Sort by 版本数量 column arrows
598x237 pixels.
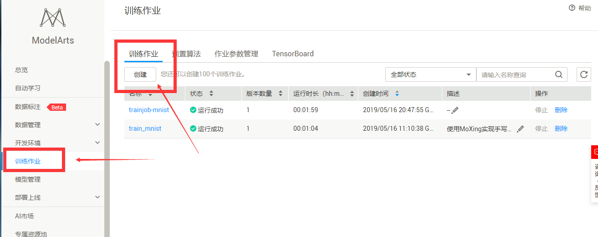280,94
